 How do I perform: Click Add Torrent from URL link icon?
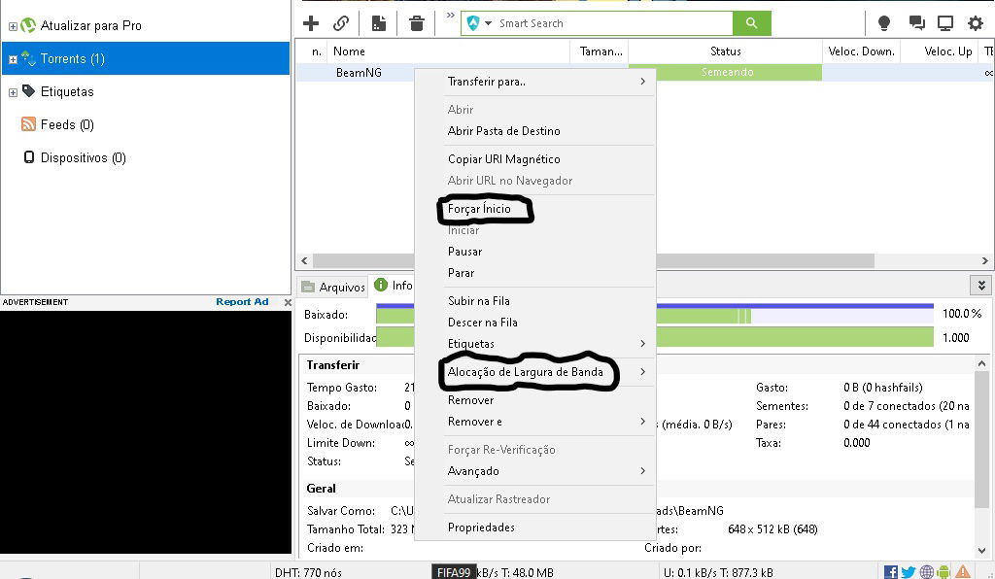341,23
